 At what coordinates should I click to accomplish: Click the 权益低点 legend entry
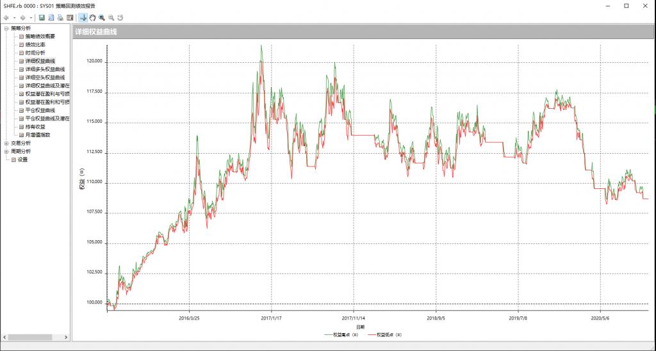click(x=385, y=335)
